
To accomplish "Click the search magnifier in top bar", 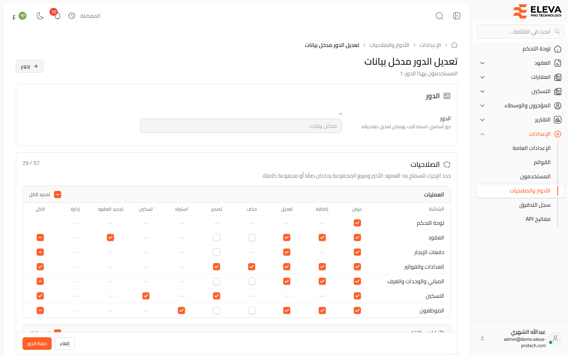I will (x=439, y=16).
